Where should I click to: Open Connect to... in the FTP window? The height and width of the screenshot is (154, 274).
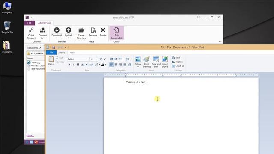pos(43,33)
